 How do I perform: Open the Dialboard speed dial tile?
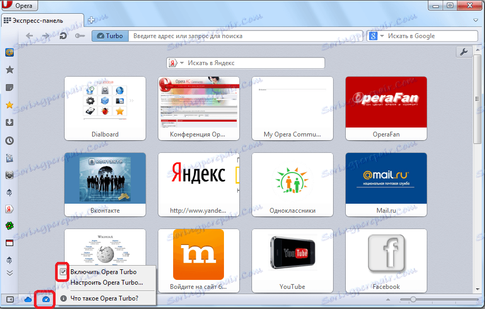coord(105,108)
